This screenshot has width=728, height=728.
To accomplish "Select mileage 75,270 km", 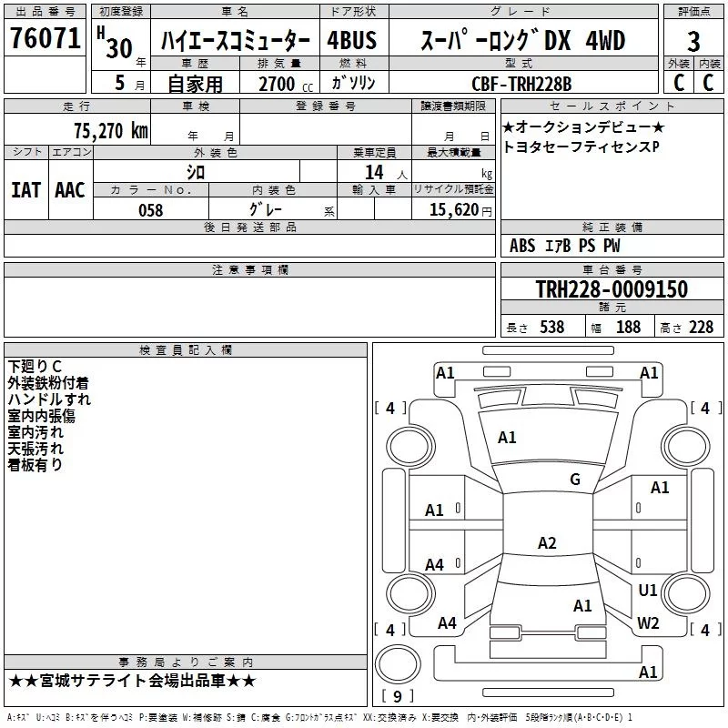I will click(111, 131).
